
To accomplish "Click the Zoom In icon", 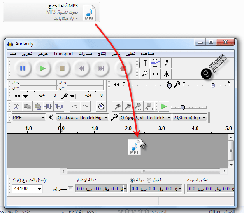I will [x=118, y=106].
